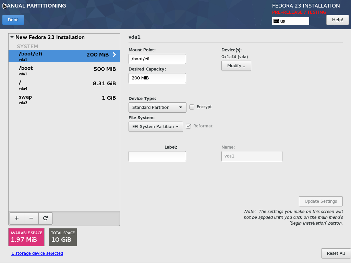Click the keyboard layout icon next to us
Image resolution: width=351 pixels, height=263 pixels.
pos(276,21)
